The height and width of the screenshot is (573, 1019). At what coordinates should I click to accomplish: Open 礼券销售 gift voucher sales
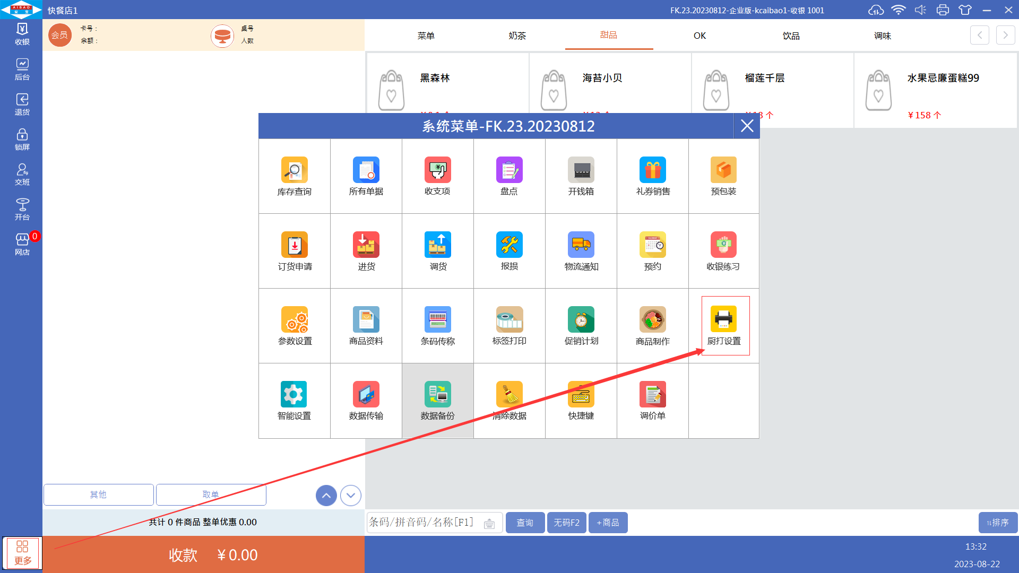pyautogui.click(x=653, y=176)
